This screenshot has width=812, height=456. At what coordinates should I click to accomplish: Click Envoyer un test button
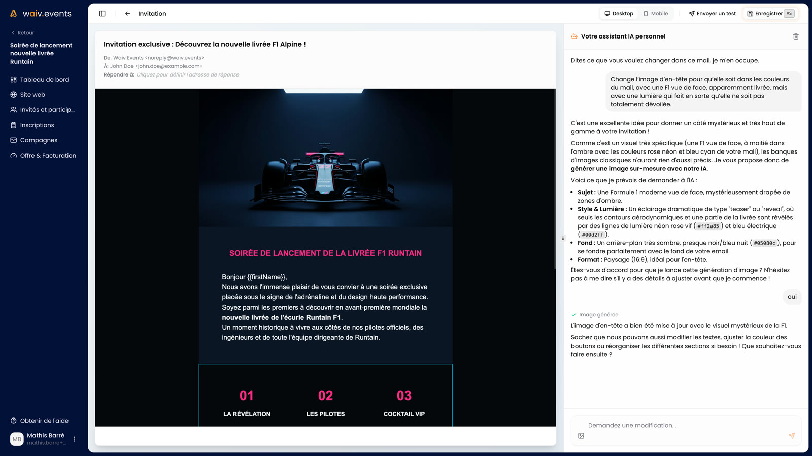[712, 14]
